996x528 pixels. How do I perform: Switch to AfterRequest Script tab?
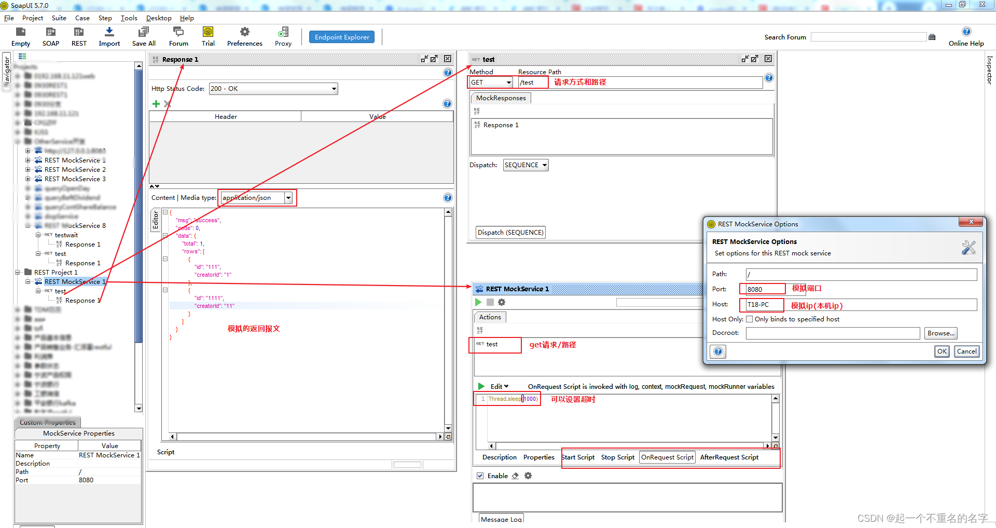(729, 457)
